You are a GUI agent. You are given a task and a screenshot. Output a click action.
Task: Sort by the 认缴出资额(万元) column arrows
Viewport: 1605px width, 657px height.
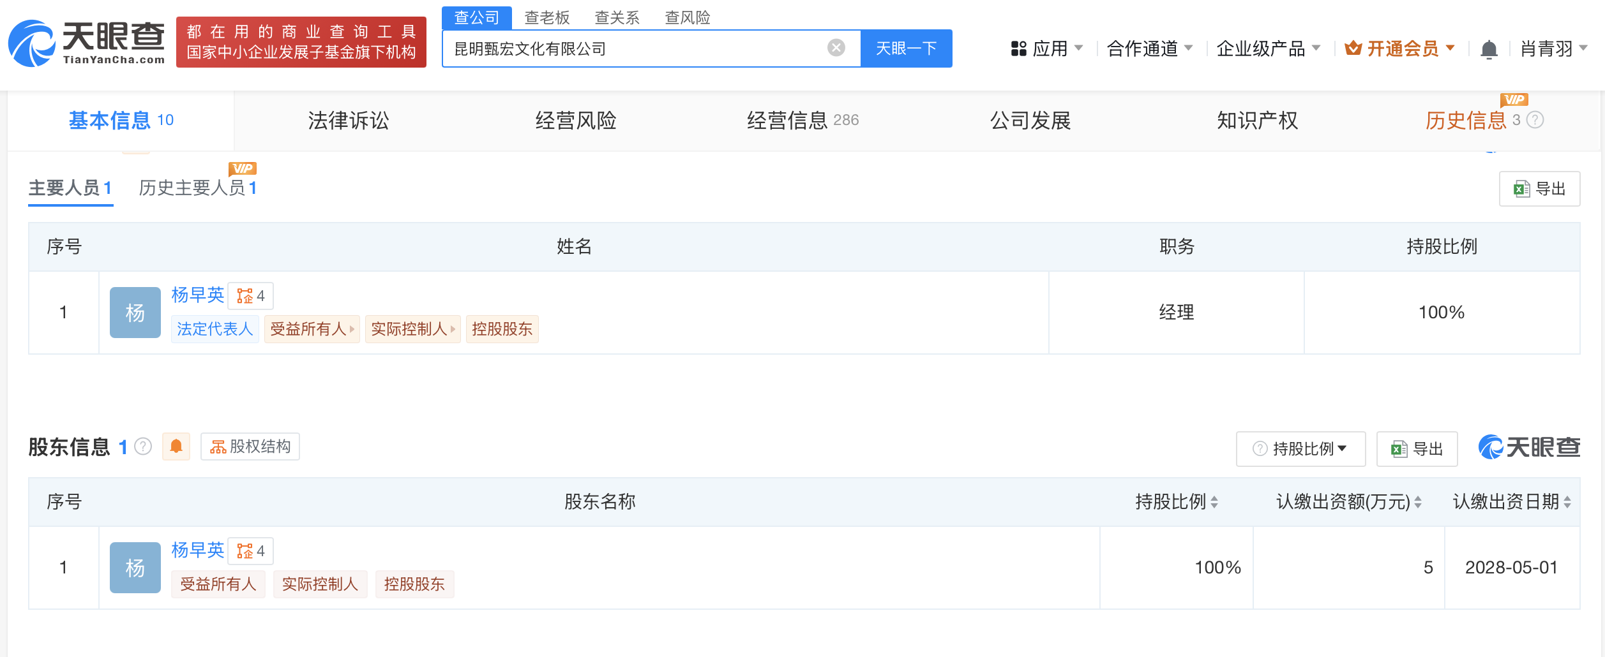(x=1418, y=503)
